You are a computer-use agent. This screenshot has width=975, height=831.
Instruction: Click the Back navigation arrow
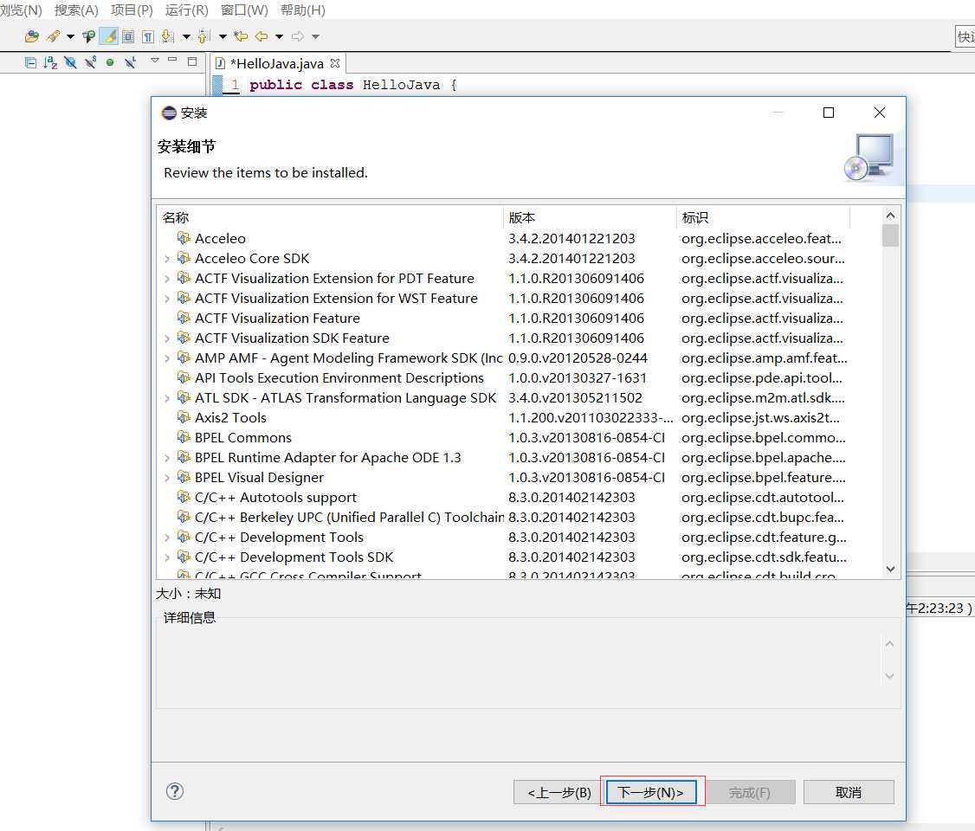[262, 36]
